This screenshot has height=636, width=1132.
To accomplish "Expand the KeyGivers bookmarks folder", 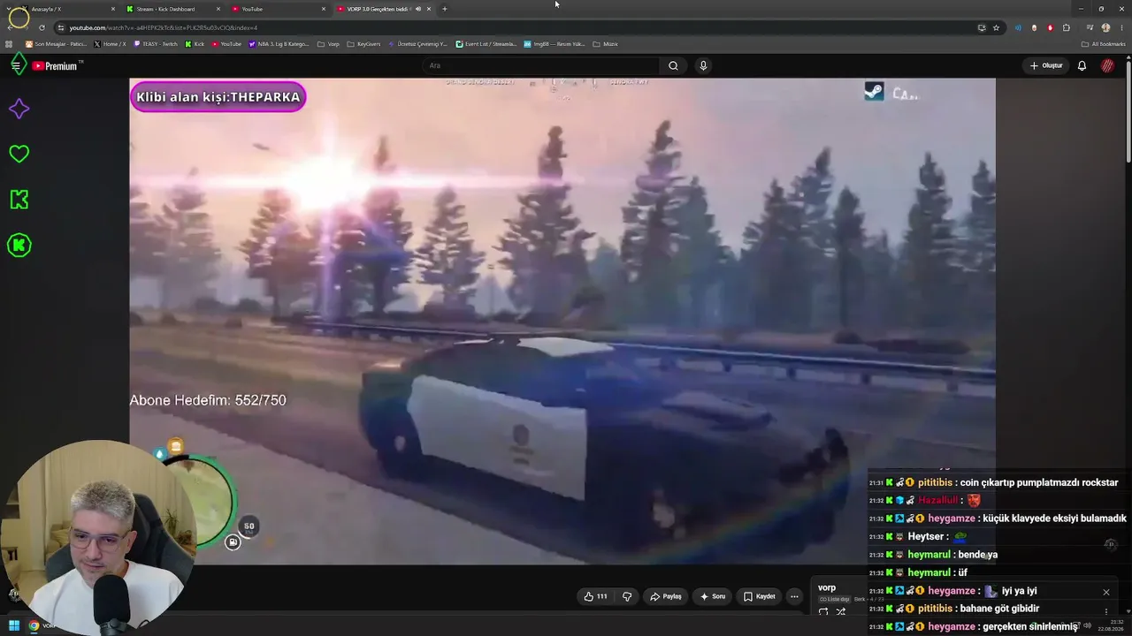I will click(x=363, y=43).
